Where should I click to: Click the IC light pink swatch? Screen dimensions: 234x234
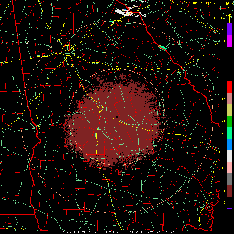[230, 168]
